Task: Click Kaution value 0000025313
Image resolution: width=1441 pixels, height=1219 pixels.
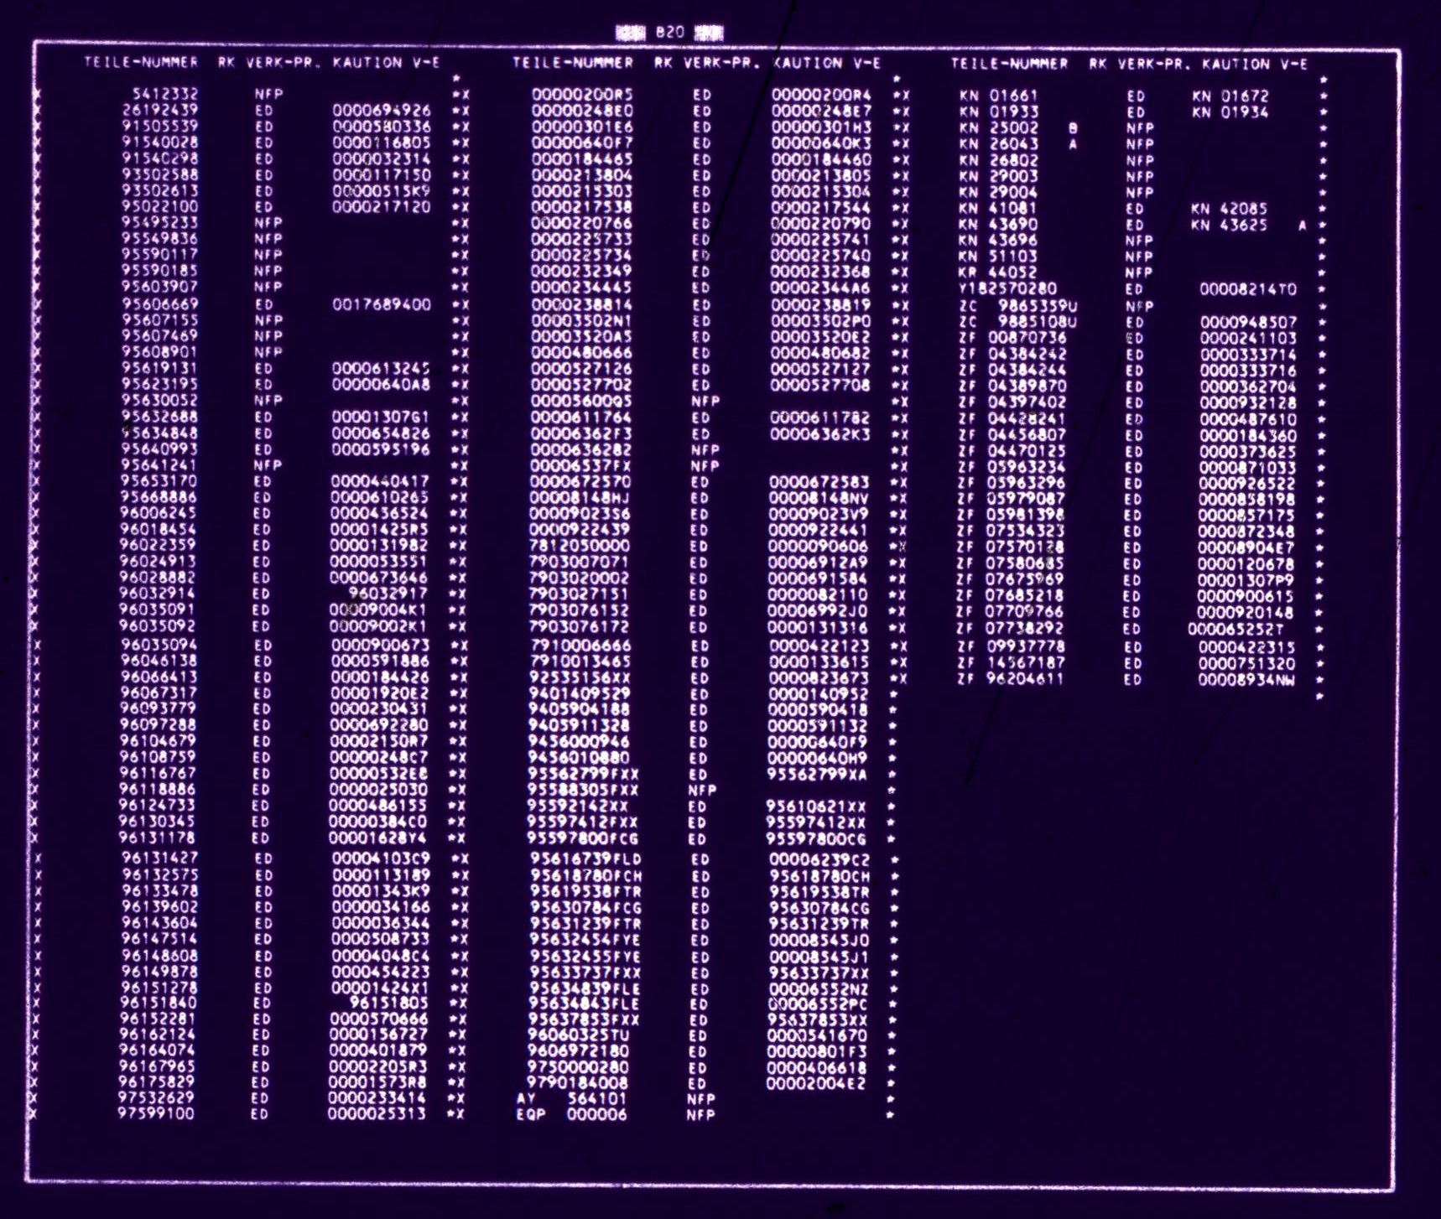Action: (377, 1114)
